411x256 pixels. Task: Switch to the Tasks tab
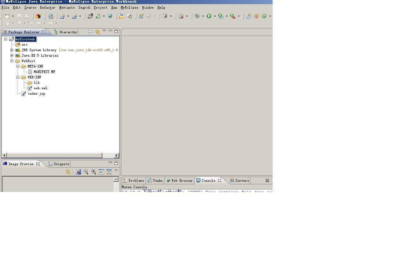[155, 180]
